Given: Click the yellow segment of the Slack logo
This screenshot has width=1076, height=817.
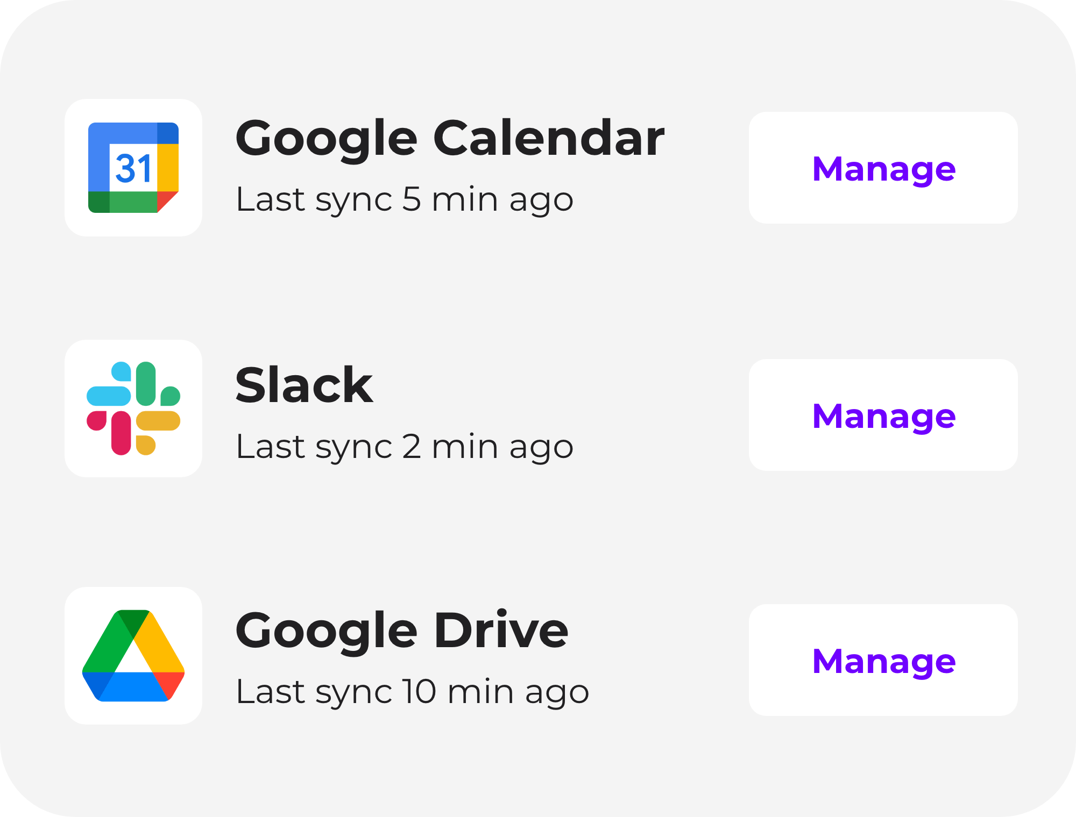Looking at the screenshot, I should coord(158,421).
